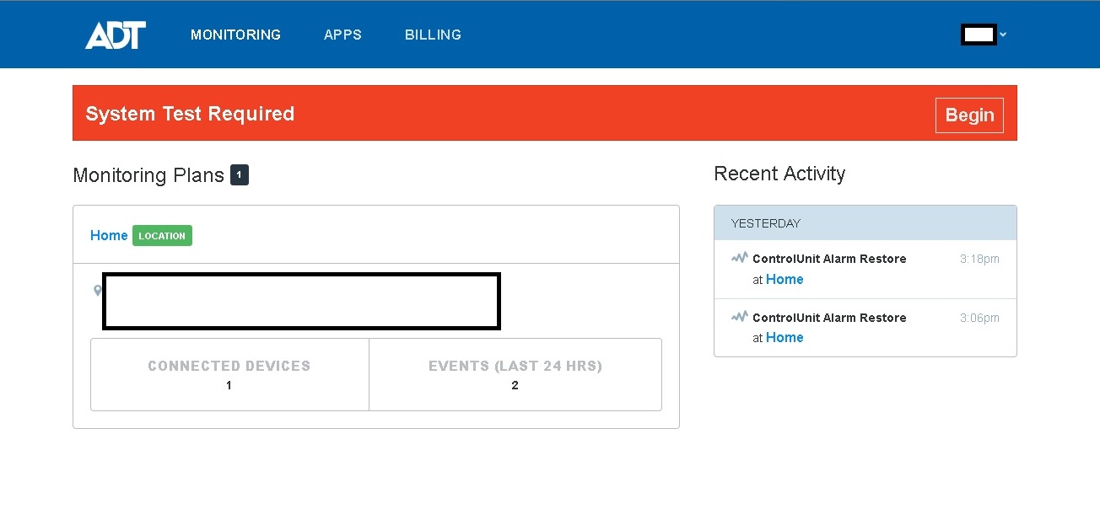Click the ADT logo
Viewport: 1100px width, 525px height.
[x=116, y=35]
